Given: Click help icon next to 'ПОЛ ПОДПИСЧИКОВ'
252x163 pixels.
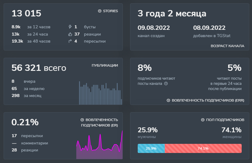Looking at the screenshot, I should tap(203, 120).
